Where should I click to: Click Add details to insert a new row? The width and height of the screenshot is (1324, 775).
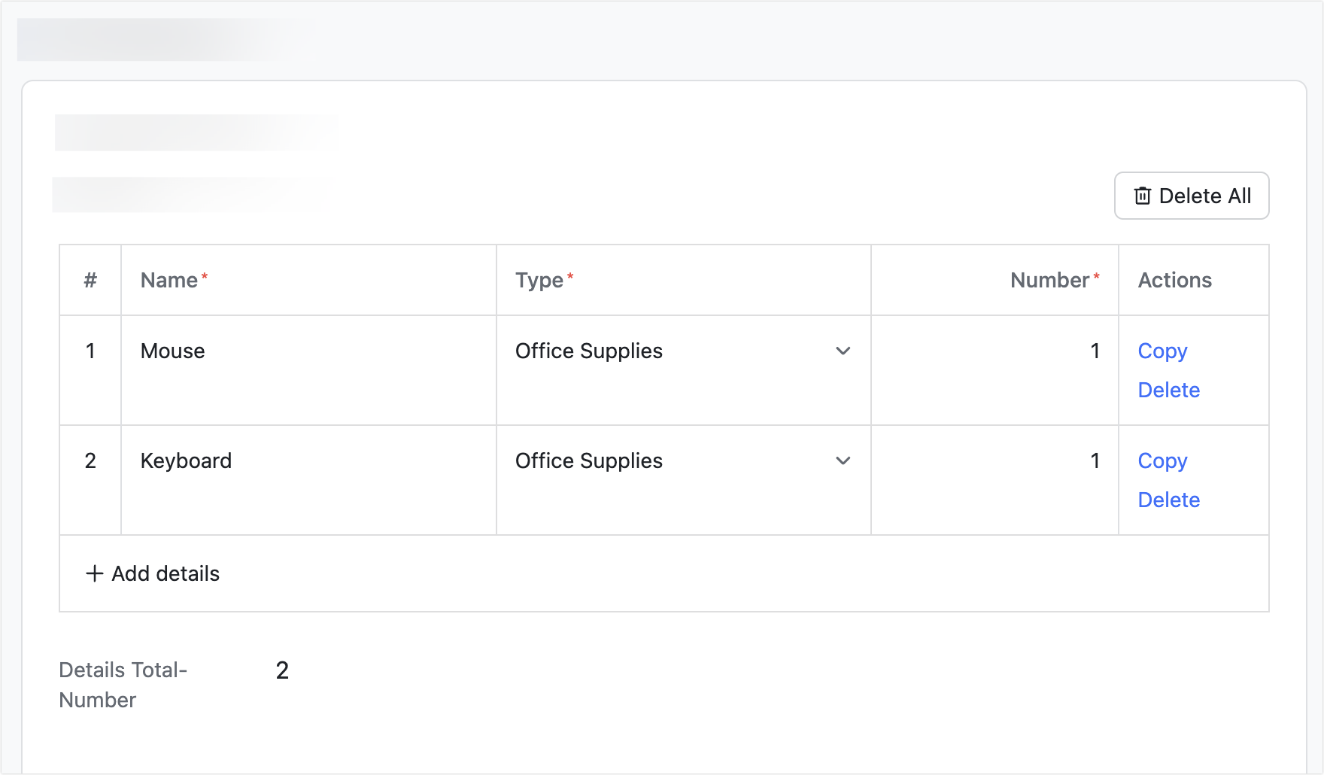tap(153, 573)
